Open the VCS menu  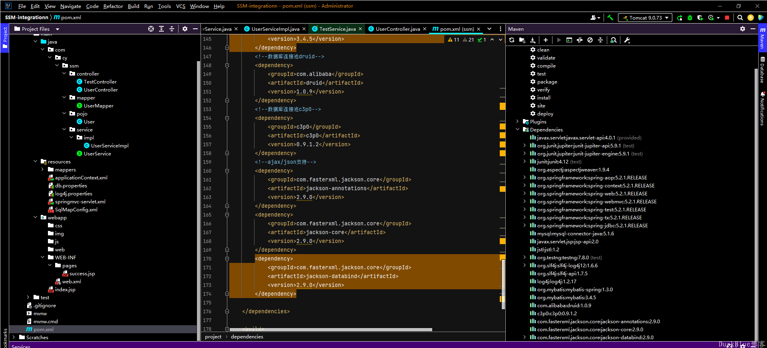[x=181, y=6]
